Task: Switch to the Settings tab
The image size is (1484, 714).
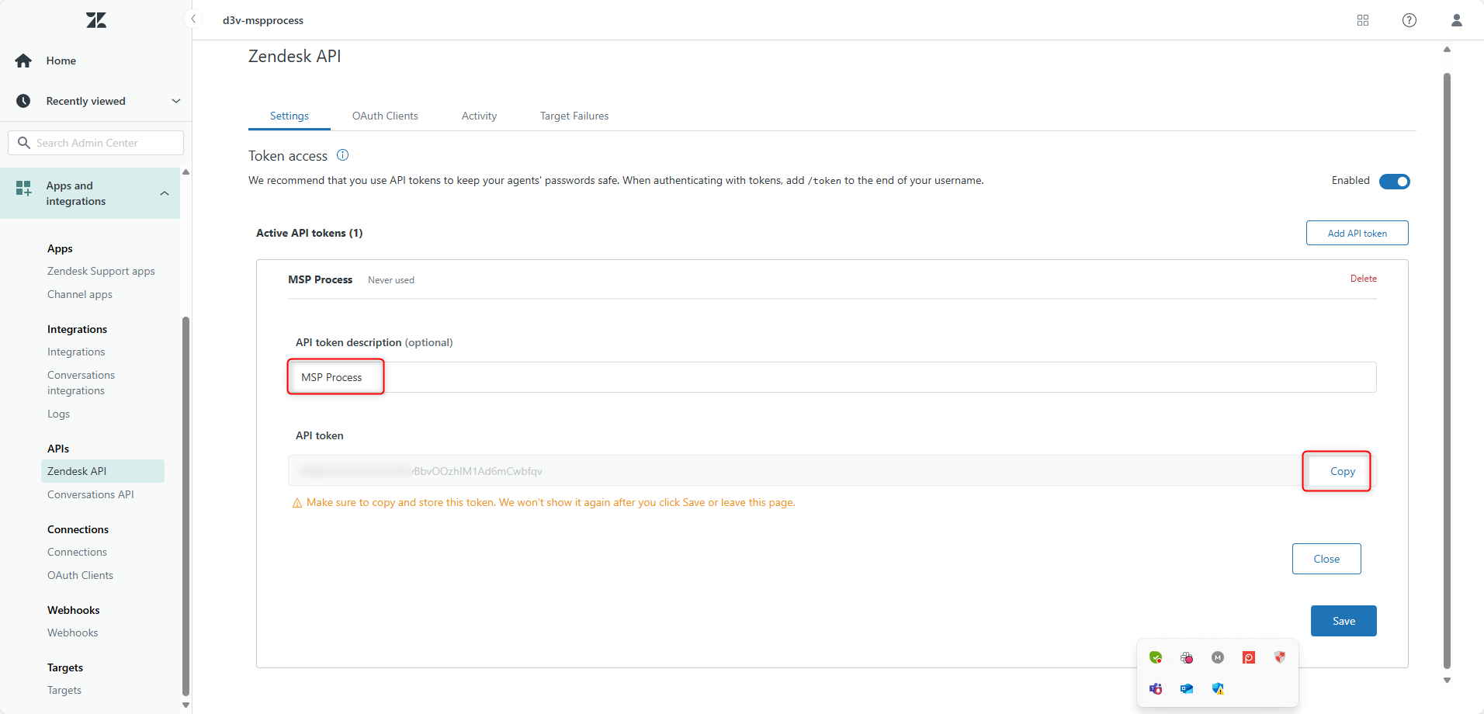Action: [x=290, y=116]
